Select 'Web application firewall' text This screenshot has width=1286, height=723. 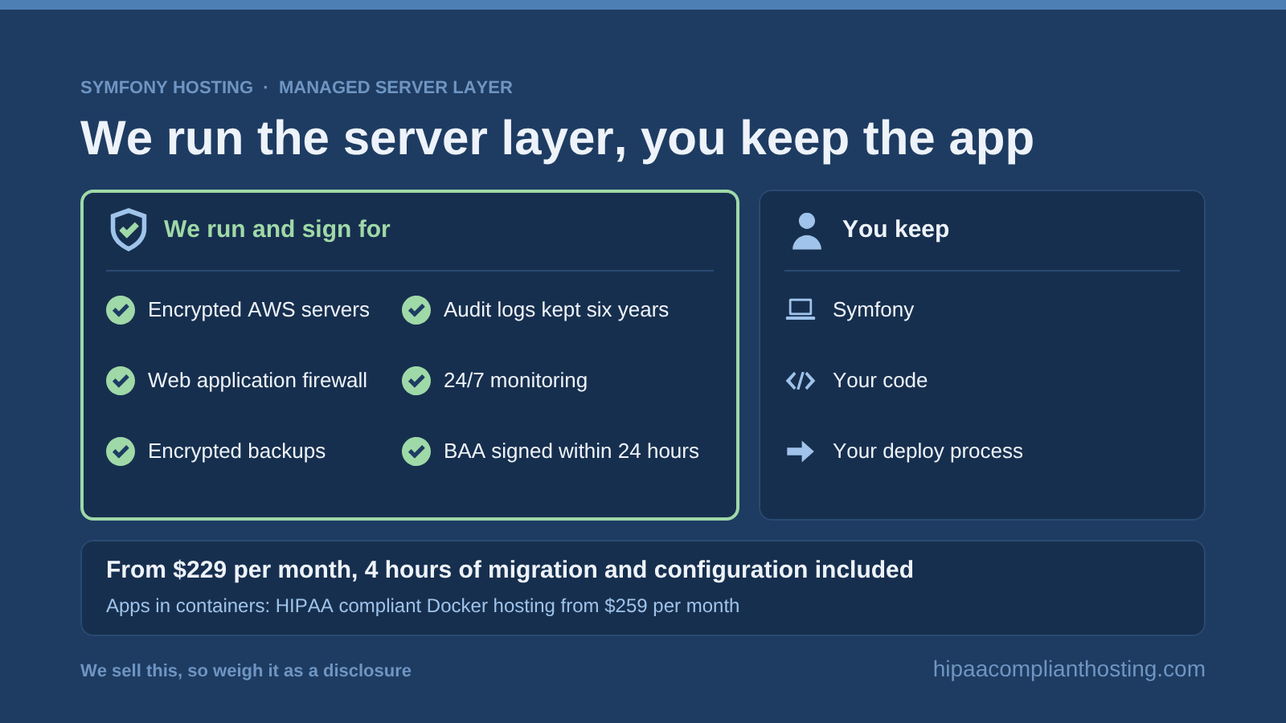(257, 380)
